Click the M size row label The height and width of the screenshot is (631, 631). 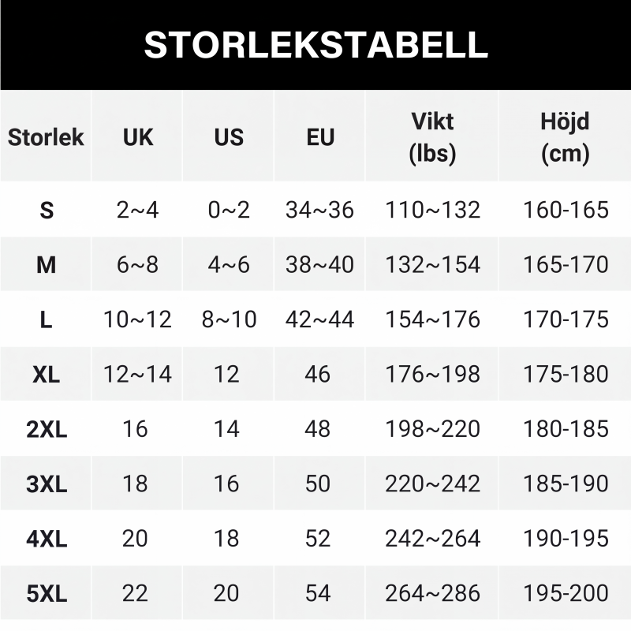tap(46, 264)
